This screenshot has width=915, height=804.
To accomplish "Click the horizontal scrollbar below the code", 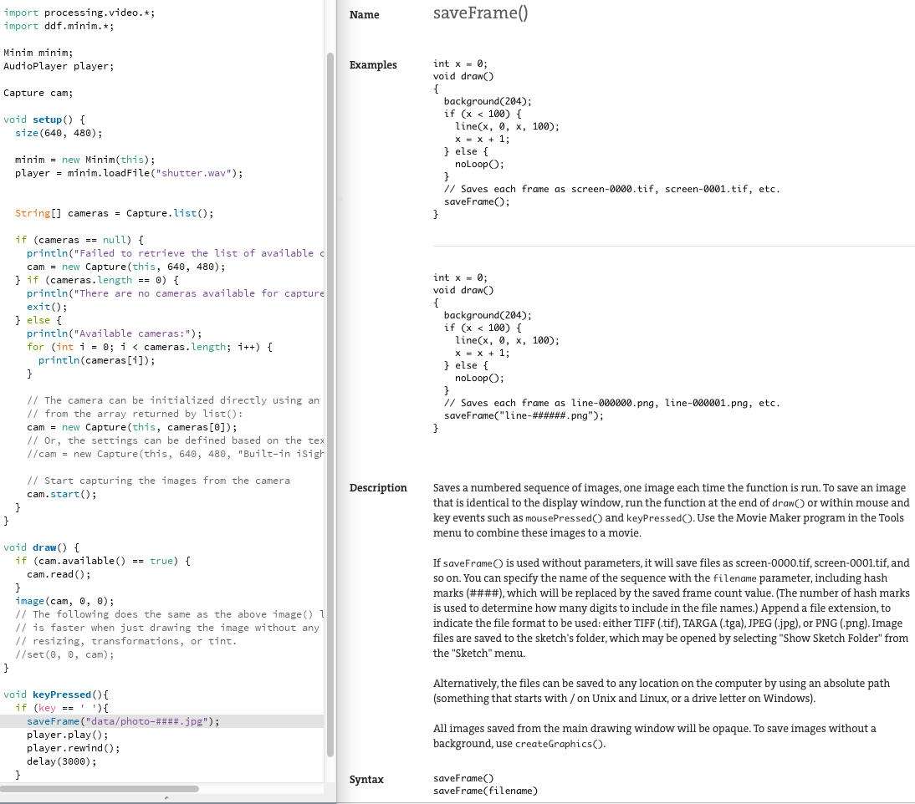I will point(100,788).
